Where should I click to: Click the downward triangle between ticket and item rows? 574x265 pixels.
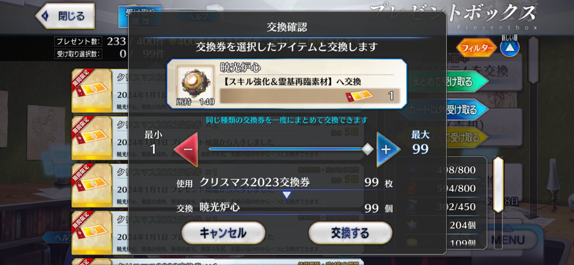[x=287, y=195]
